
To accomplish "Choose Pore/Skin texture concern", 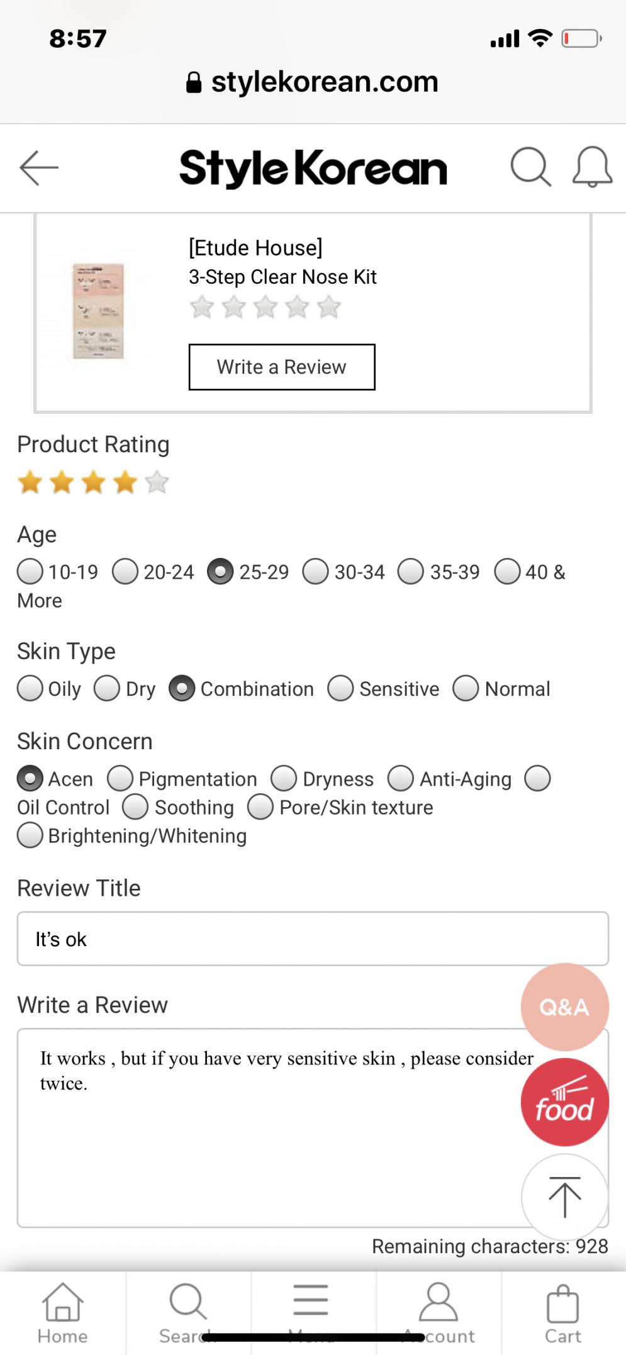I will coord(260,806).
